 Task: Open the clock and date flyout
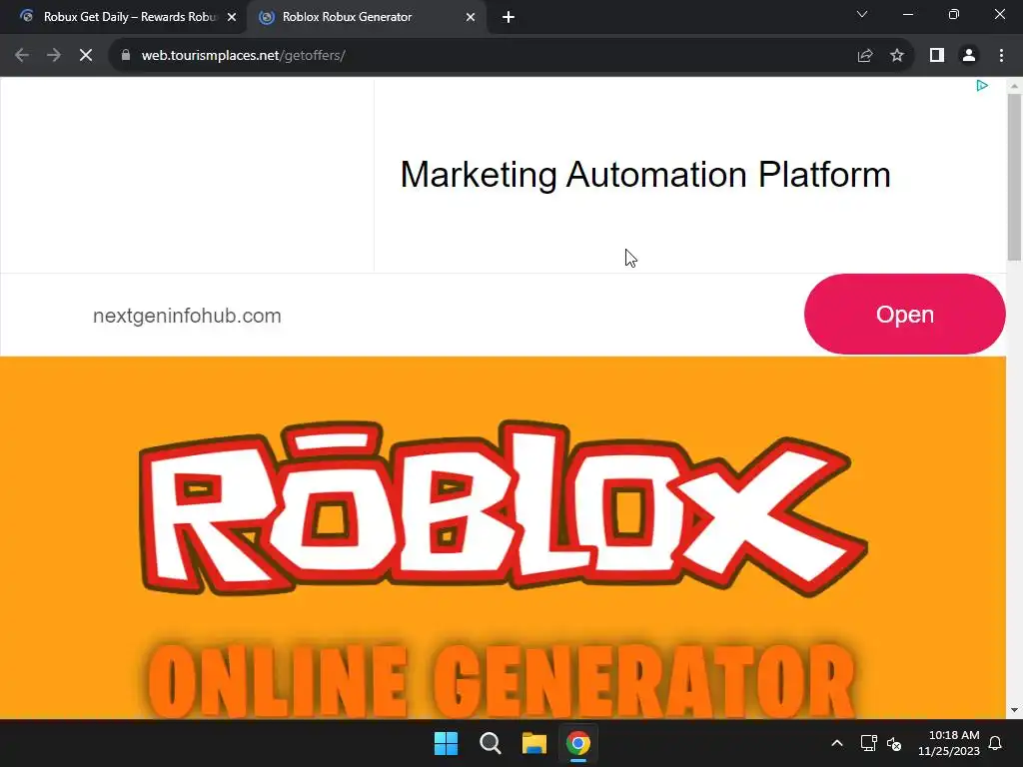coord(949,743)
